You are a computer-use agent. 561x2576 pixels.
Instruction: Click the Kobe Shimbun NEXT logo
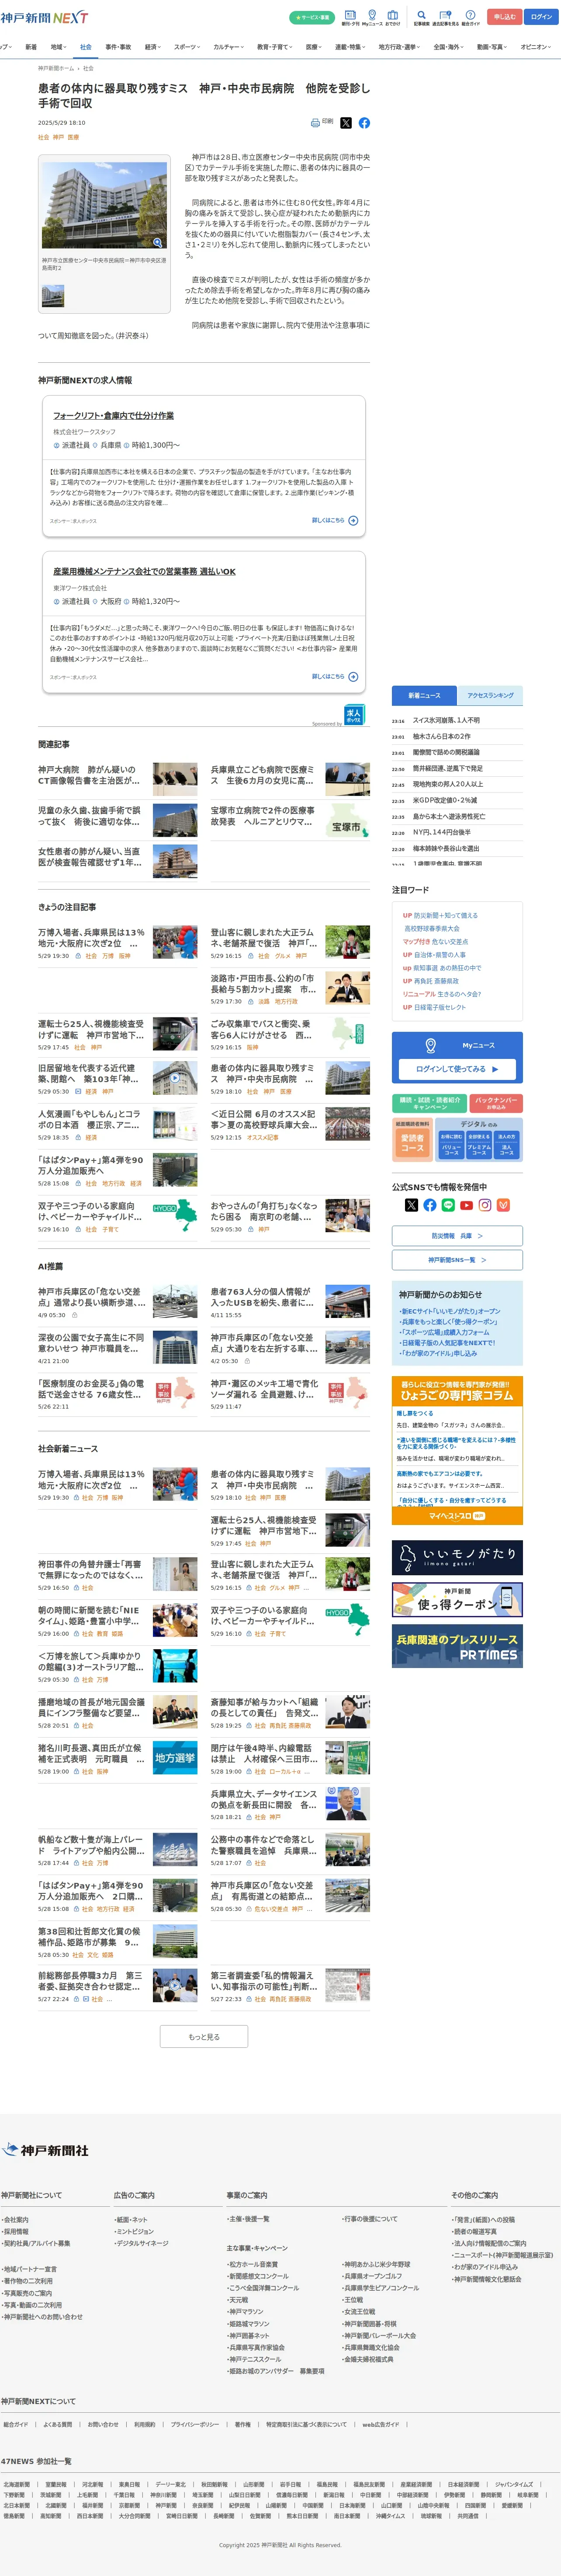coord(44,17)
